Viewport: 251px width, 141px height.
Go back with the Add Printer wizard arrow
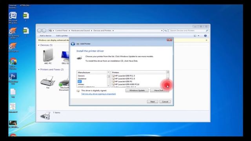[x=73, y=44]
